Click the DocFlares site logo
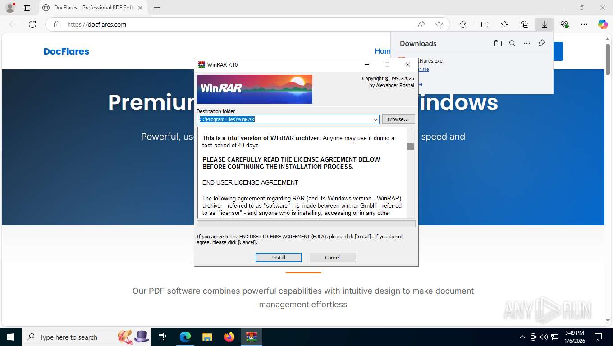Screen dimensions: 613x346 [x=66, y=51]
